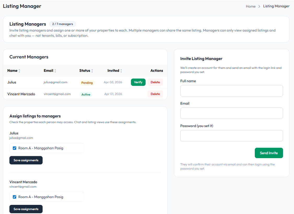Viewport: 294px width, 214px height.
Task: Focus the Password input field
Action: [x=232, y=136]
